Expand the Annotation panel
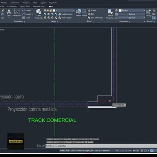157x157 pixels. [x=19, y=21]
